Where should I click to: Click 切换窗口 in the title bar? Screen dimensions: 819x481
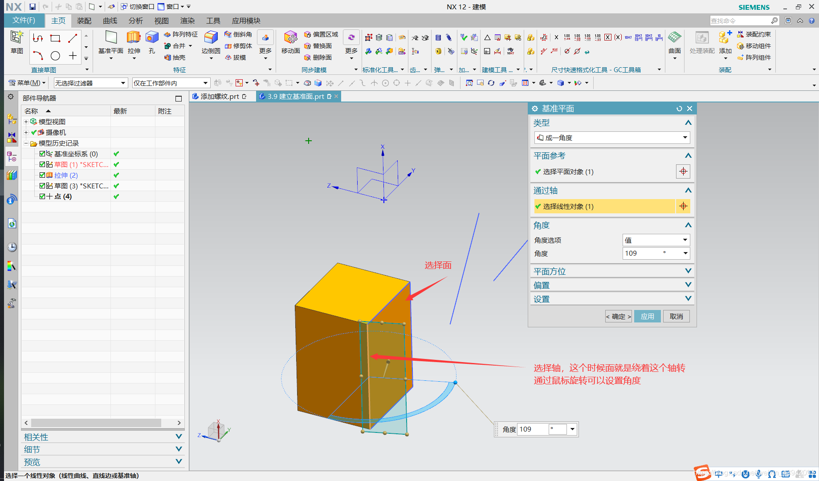[138, 7]
